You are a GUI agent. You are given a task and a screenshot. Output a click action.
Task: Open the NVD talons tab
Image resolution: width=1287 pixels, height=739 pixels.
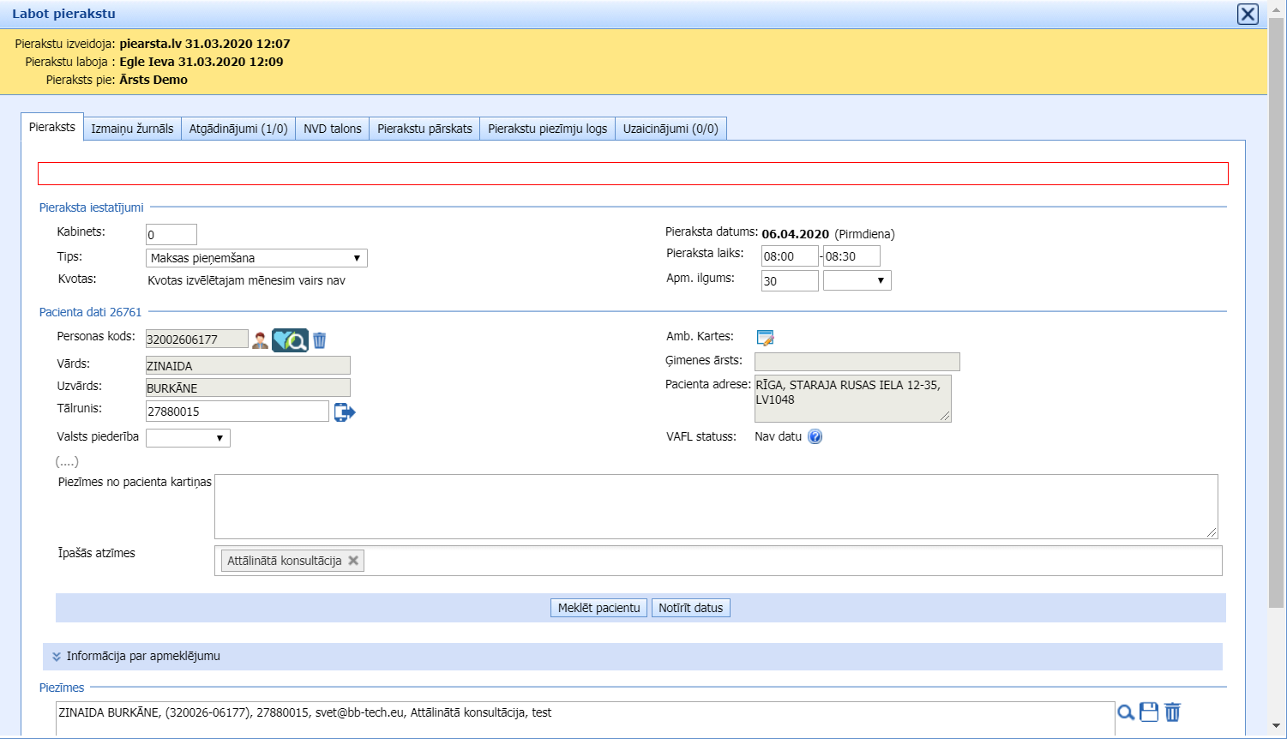click(332, 129)
